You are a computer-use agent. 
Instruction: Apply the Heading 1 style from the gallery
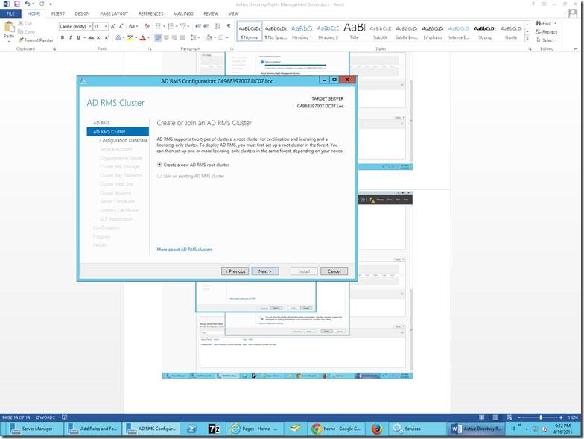[302, 31]
